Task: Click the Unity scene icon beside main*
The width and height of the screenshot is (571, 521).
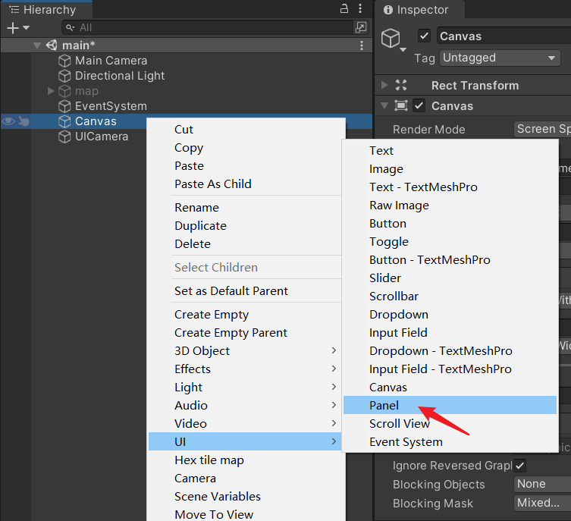Action: tap(52, 46)
